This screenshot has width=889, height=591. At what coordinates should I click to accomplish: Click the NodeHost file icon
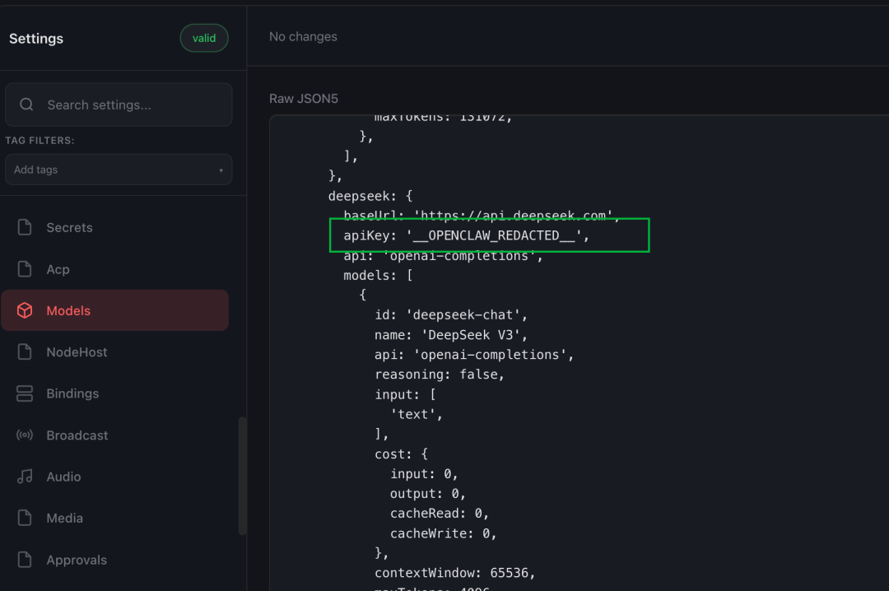click(25, 351)
